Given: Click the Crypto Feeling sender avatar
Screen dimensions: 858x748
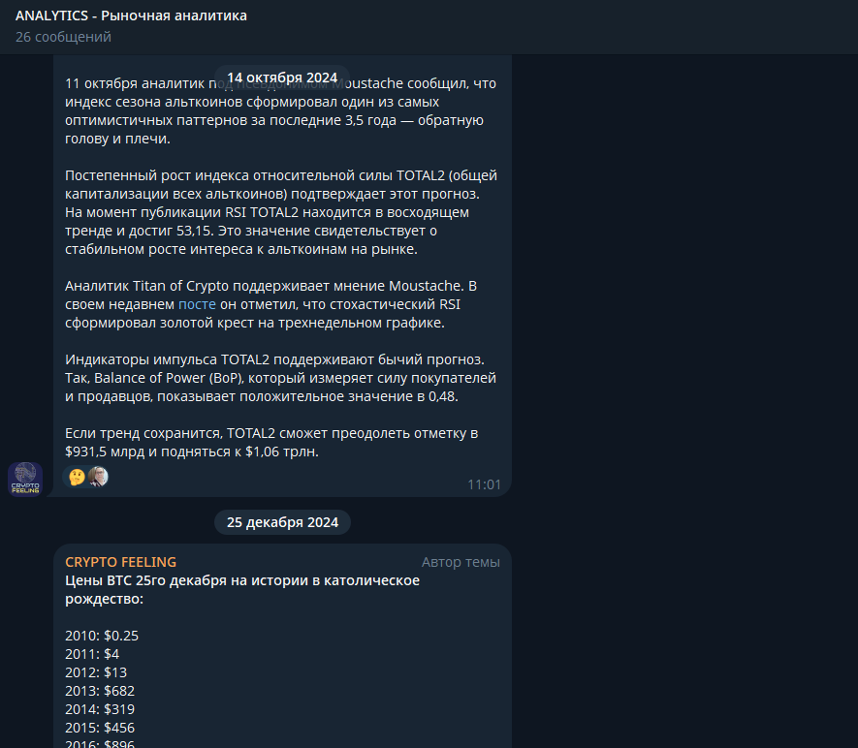Looking at the screenshot, I should 25,479.
